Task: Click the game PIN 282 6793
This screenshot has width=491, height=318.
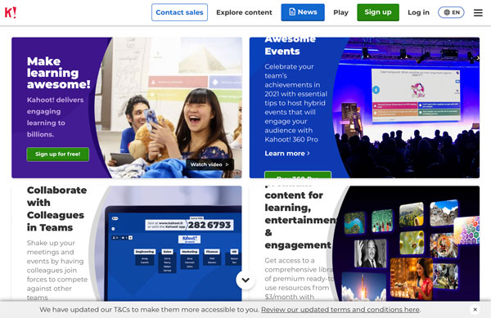Action: pyautogui.click(x=209, y=225)
